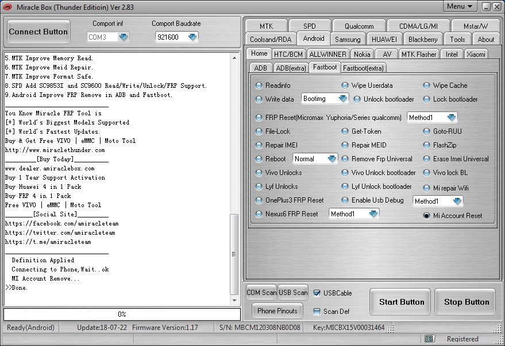The height and width of the screenshot is (346, 505).
Task: Open the Tools tab
Action: [457, 39]
